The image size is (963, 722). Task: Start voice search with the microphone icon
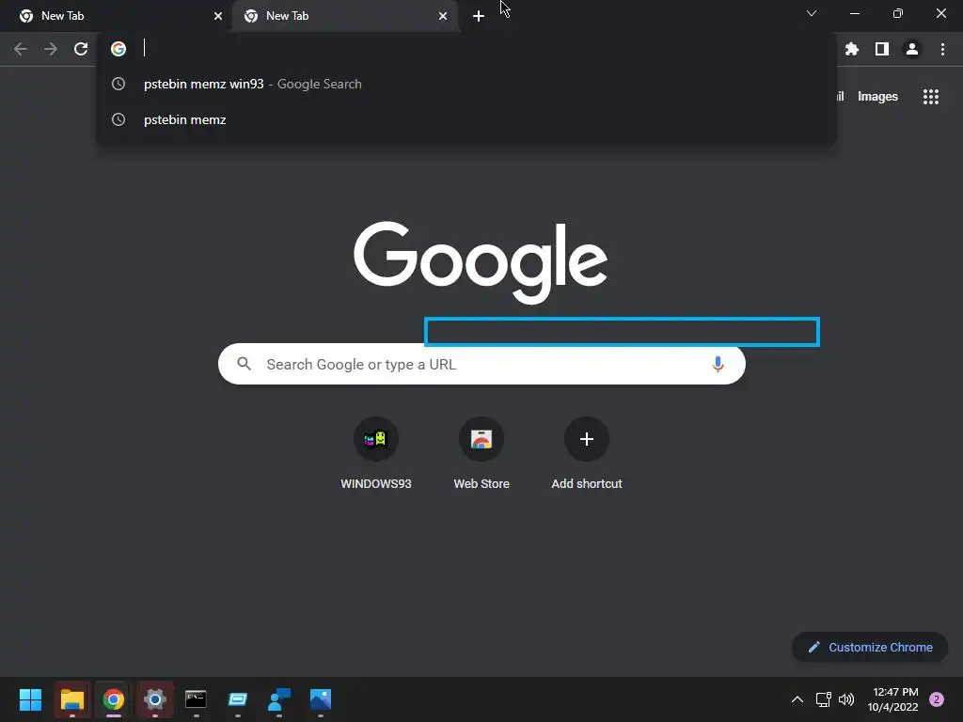(x=718, y=364)
